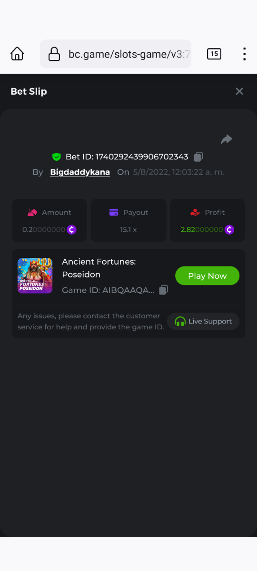Copy the Game ID using copy icon

coord(163,290)
